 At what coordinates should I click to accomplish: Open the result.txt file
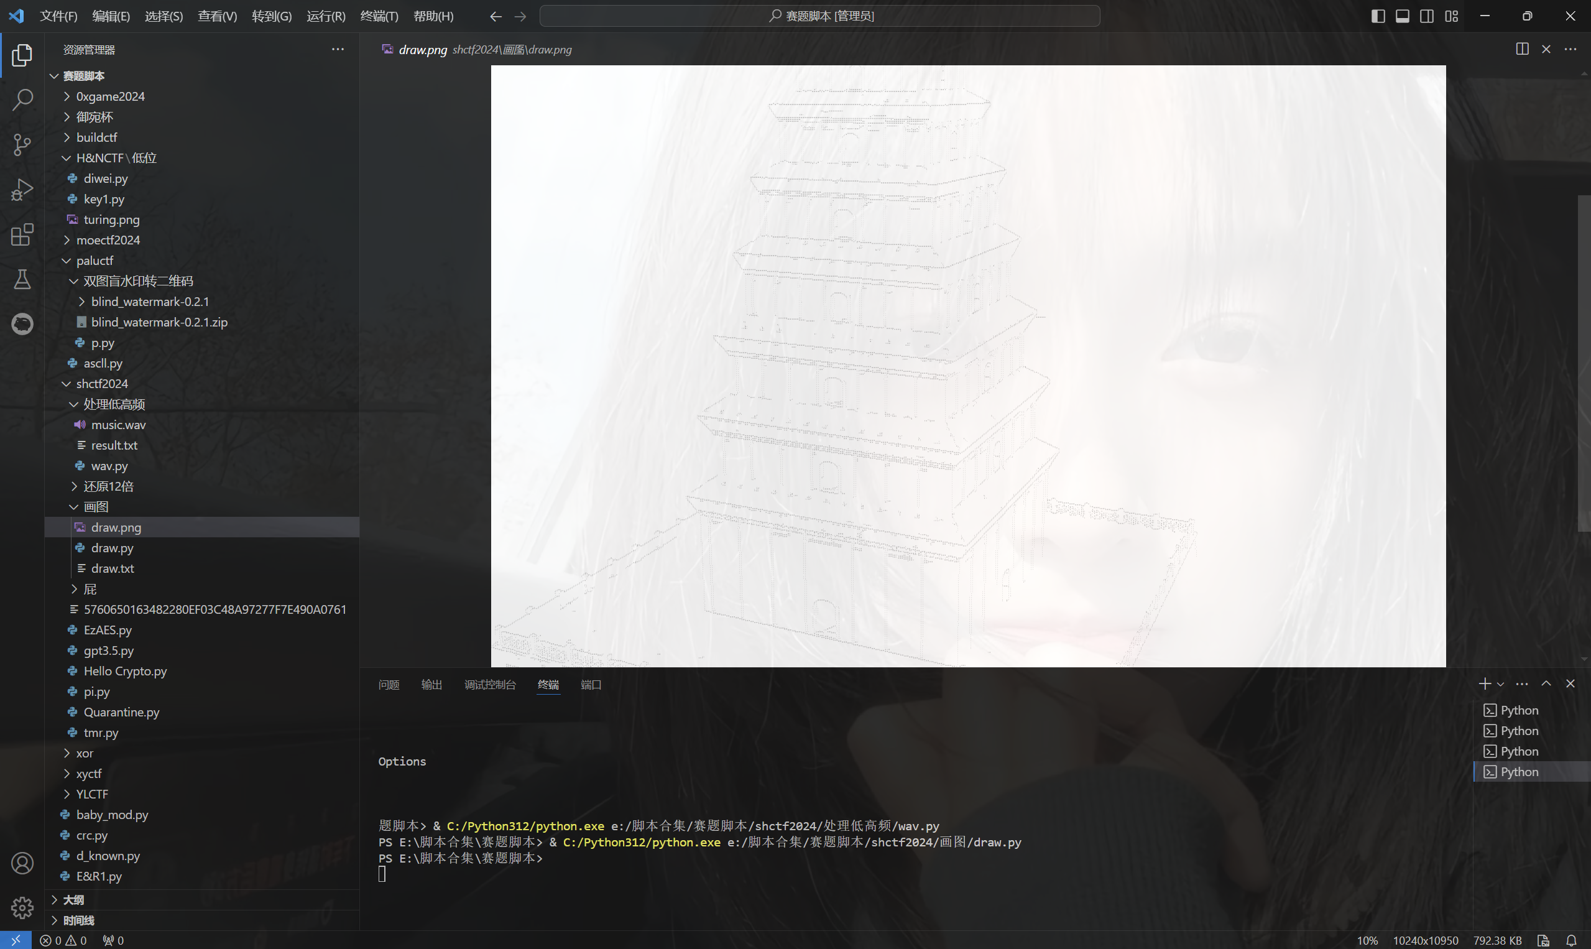201,445
